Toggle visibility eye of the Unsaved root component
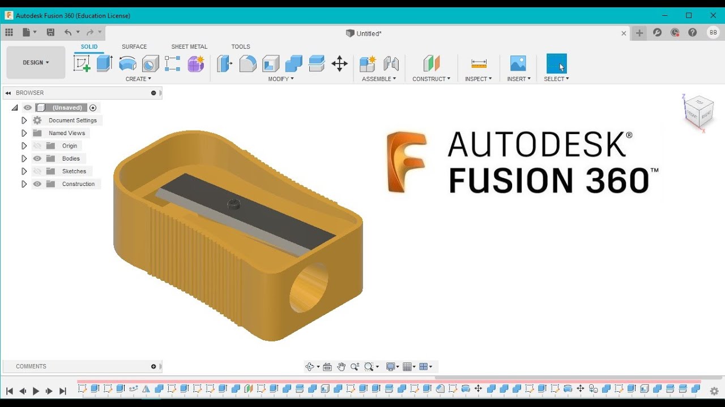725x407 pixels. (x=27, y=107)
